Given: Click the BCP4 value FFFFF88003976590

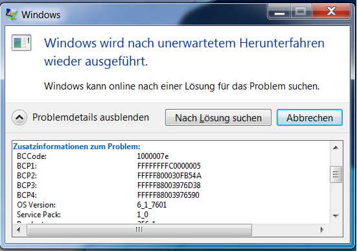Looking at the screenshot, I should point(168,195).
